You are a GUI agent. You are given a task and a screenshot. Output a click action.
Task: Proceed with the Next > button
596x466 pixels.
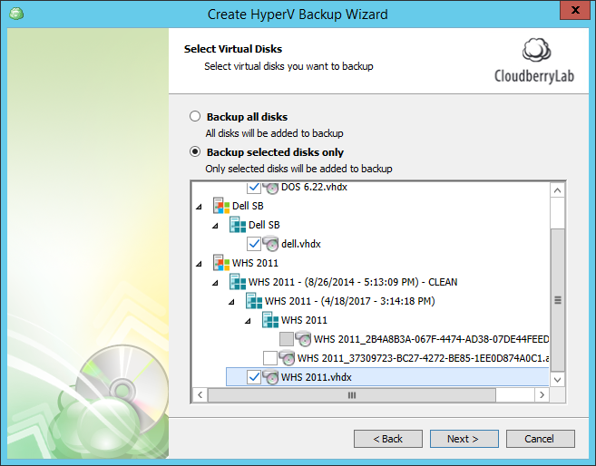click(x=464, y=439)
